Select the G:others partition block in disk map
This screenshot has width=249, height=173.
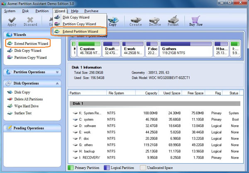[x=186, y=49]
